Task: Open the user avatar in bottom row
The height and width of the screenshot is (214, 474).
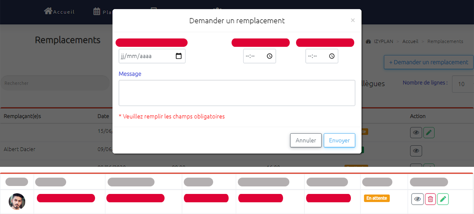Action: 17,201
